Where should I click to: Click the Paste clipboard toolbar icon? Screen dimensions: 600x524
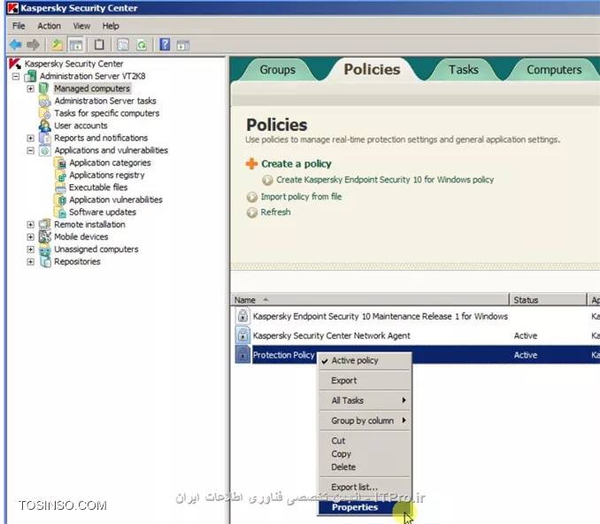pos(99,45)
